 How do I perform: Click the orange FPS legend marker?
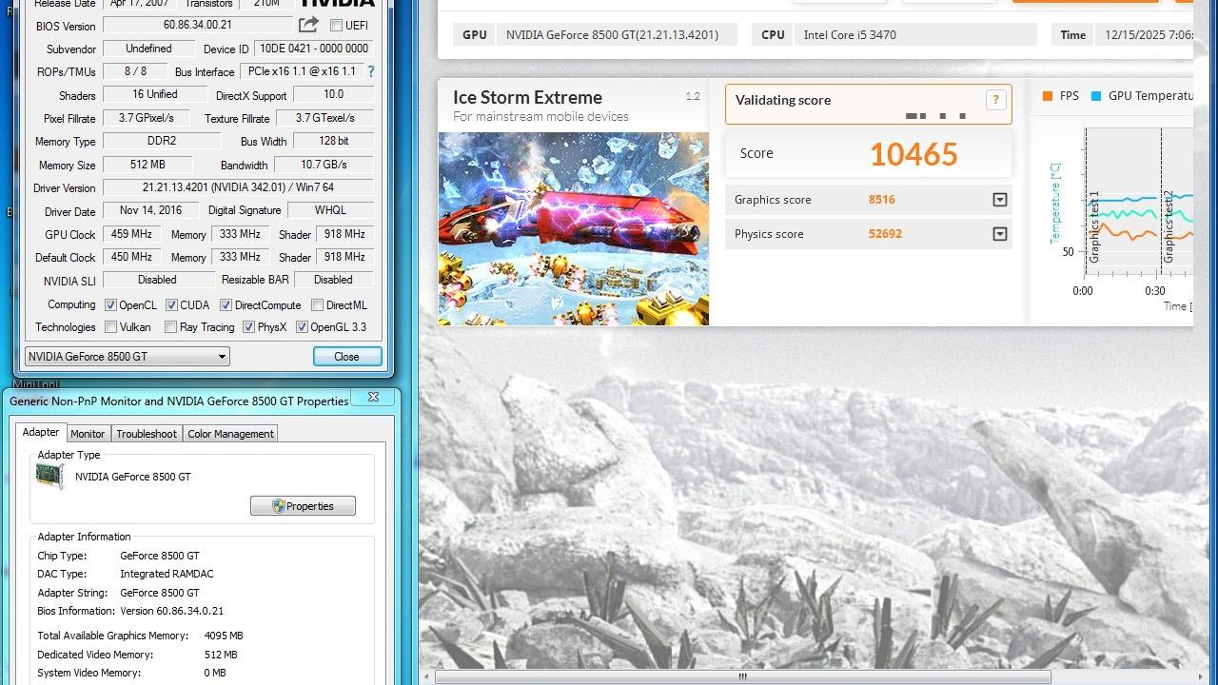[1048, 96]
